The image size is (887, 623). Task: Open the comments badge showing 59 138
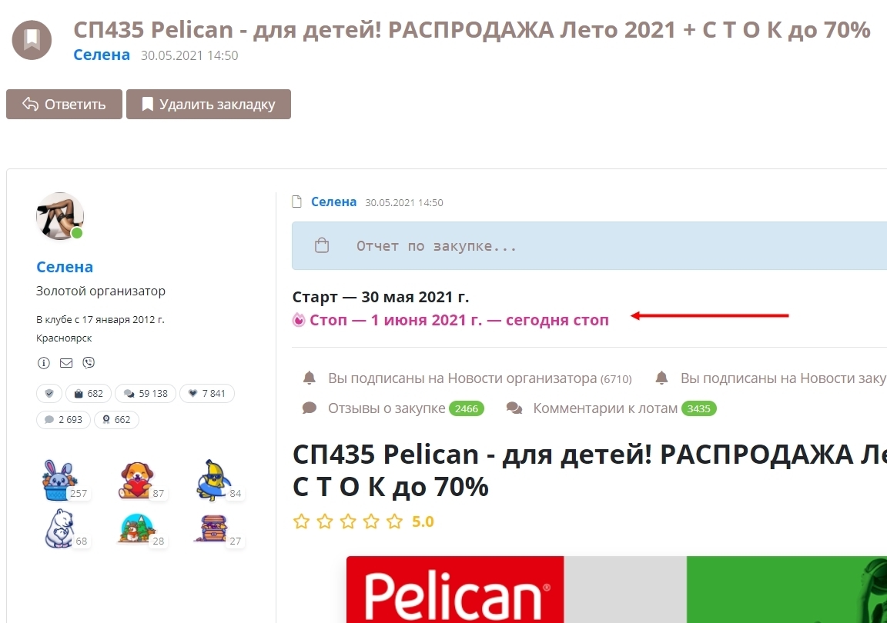point(146,394)
